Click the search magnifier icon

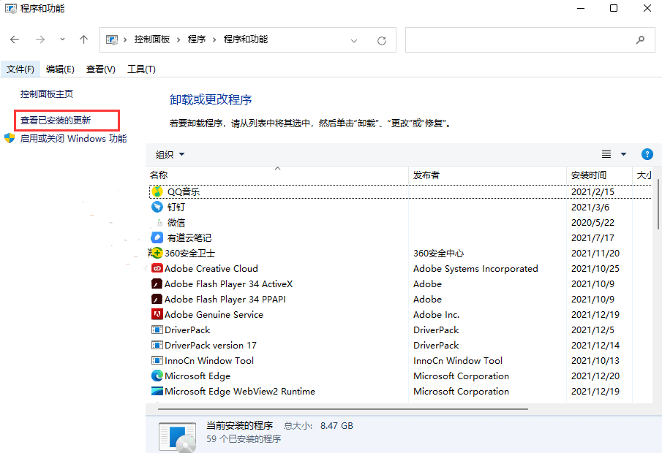click(x=641, y=39)
